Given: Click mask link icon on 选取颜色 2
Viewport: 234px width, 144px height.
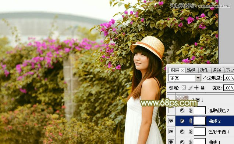Looking at the screenshot, I should tap(191, 110).
